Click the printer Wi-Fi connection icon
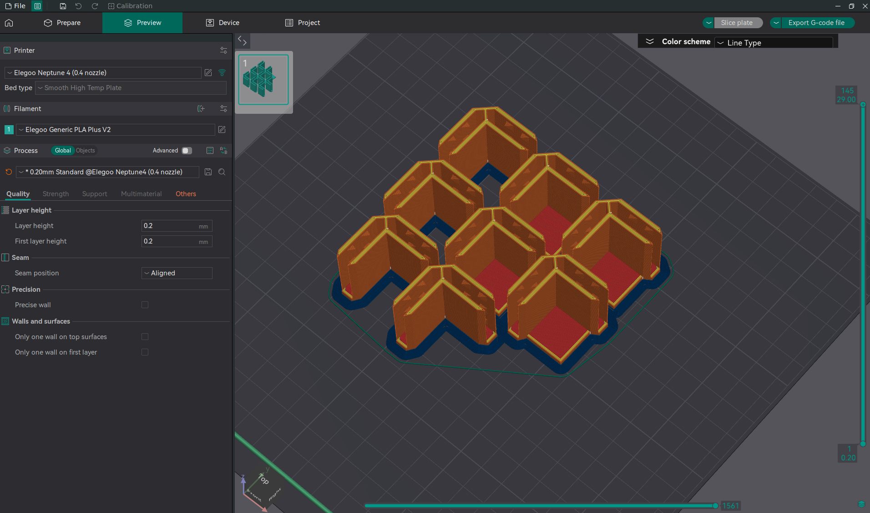The image size is (870, 513). point(222,73)
